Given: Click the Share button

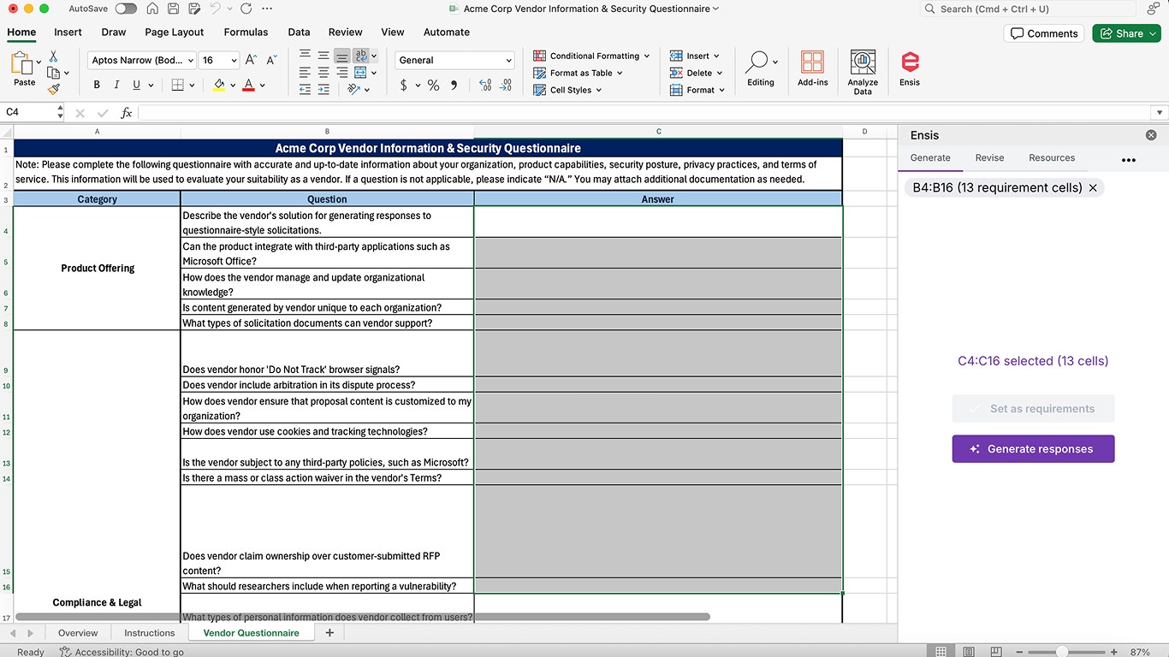Looking at the screenshot, I should 1126,33.
